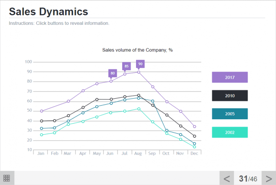Click the chart title text
The height and width of the screenshot is (185, 276).
point(137,50)
